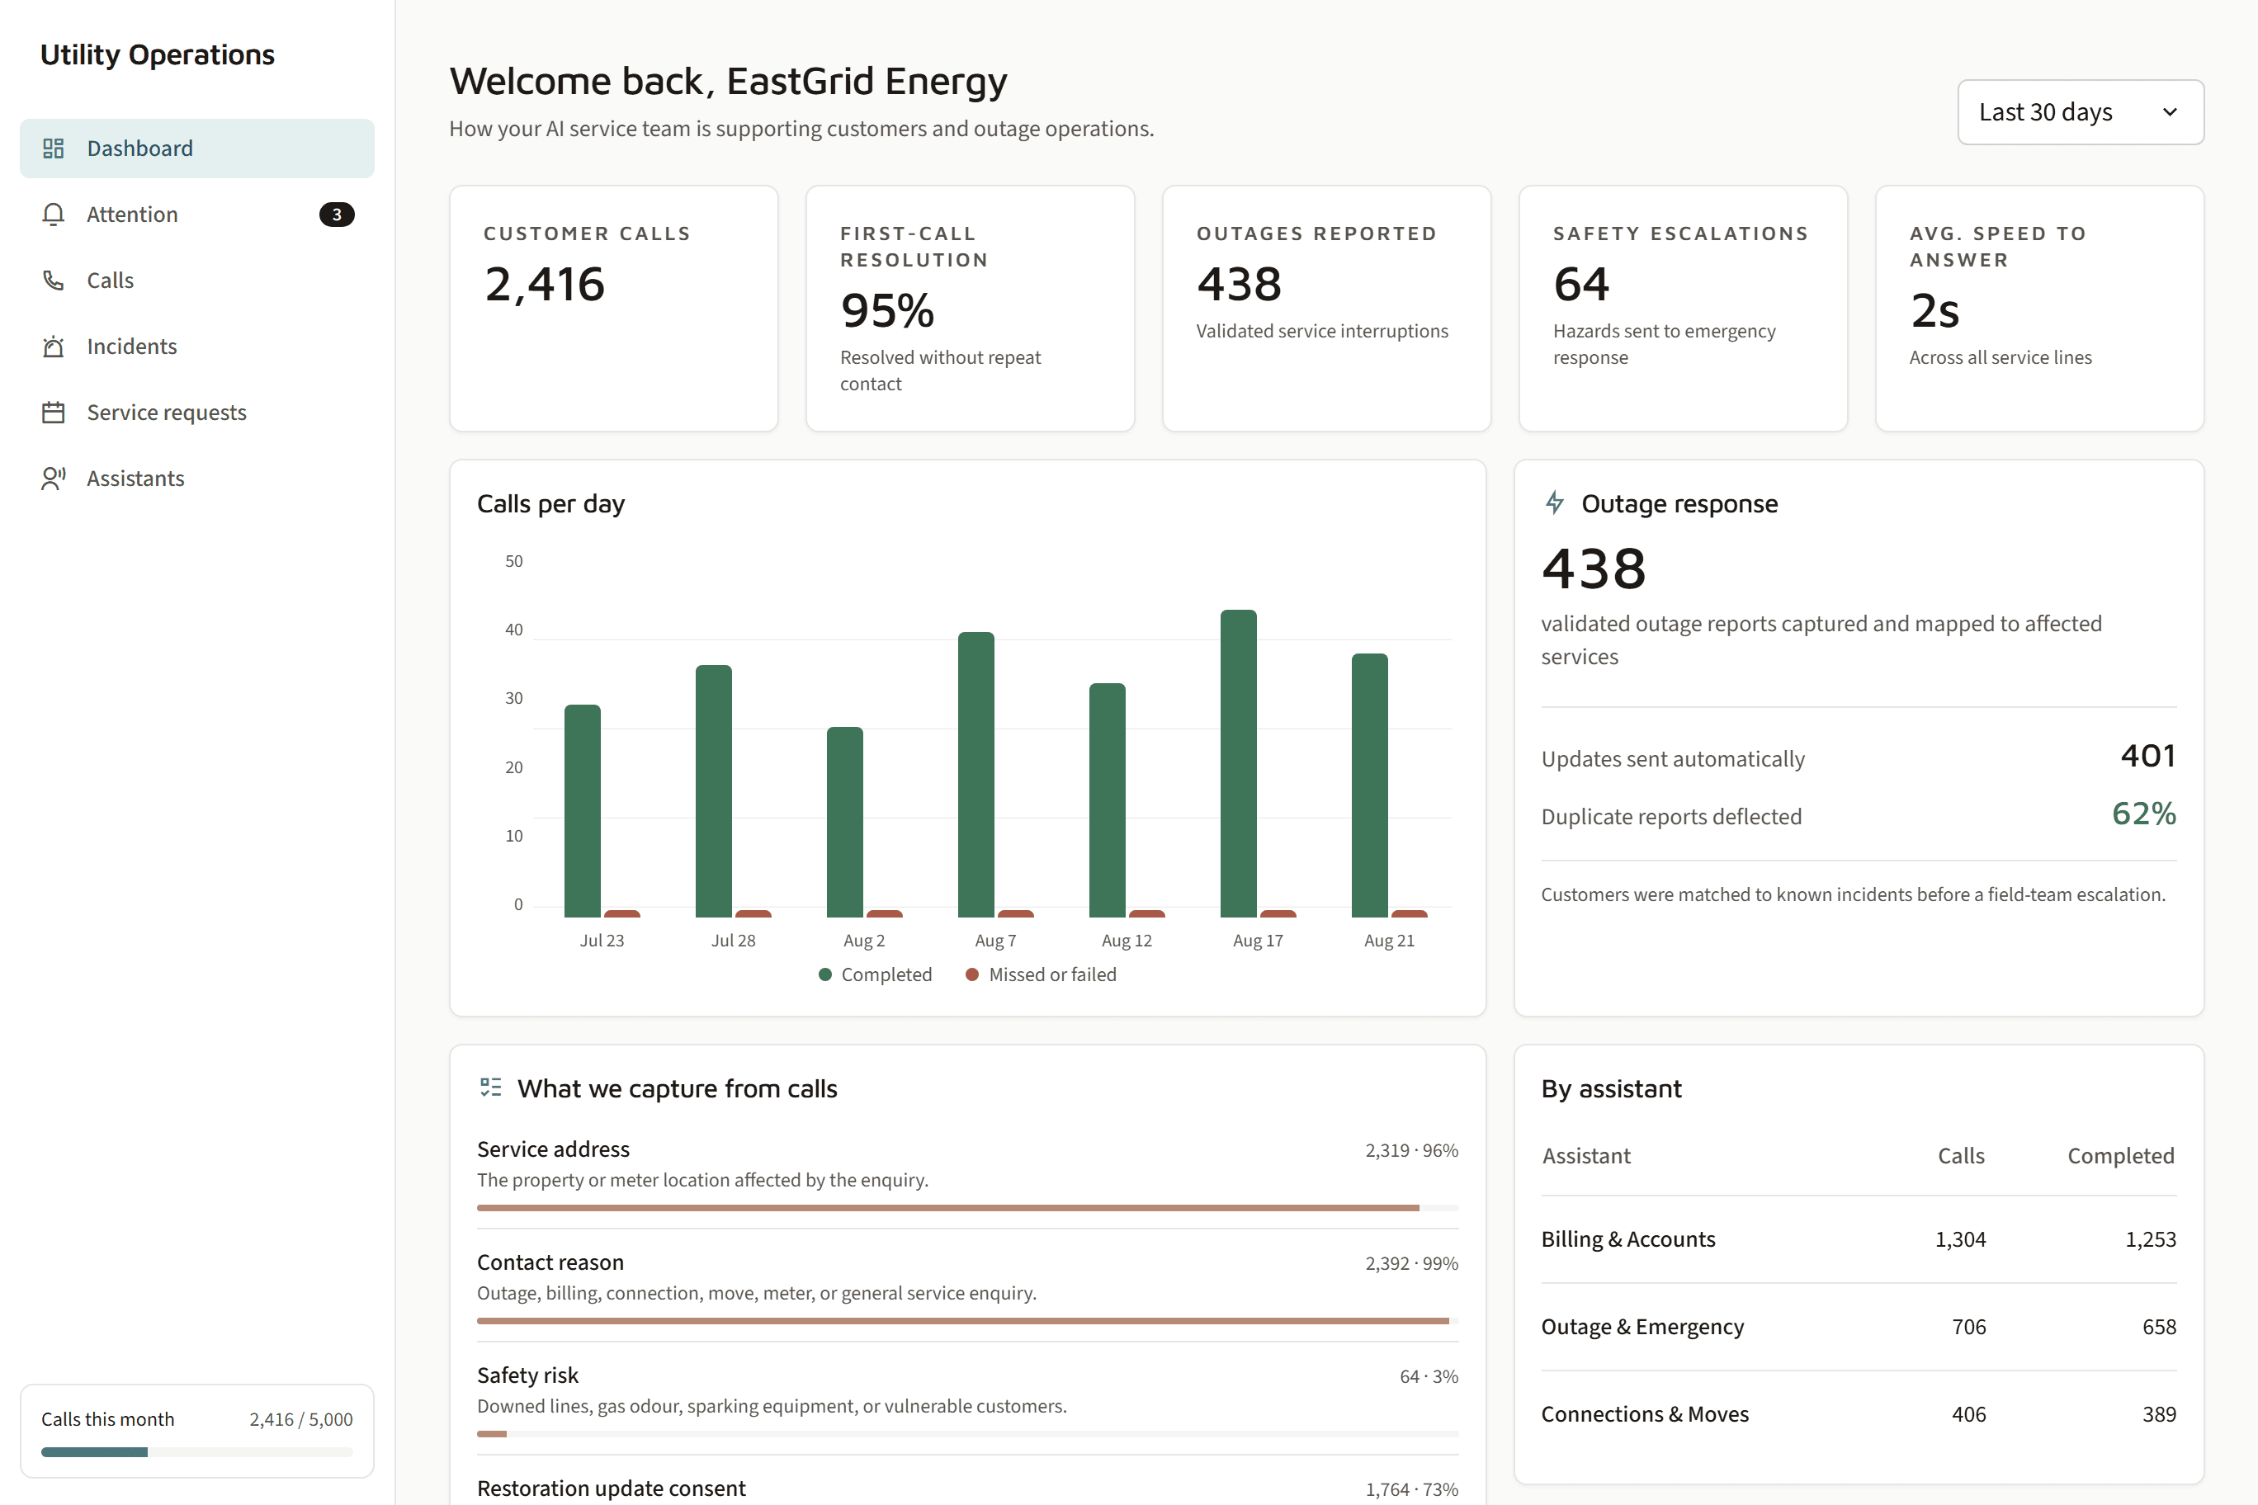
Task: Click the Safety risk heading
Action: pyautogui.click(x=527, y=1375)
